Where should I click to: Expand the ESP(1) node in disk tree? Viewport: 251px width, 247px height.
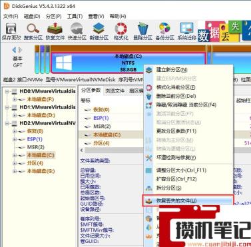15,139
